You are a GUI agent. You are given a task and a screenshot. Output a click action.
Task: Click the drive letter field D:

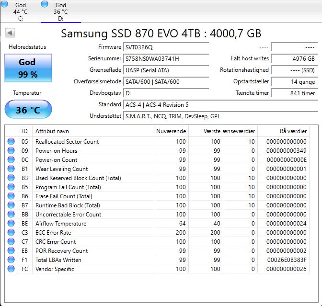166,93
